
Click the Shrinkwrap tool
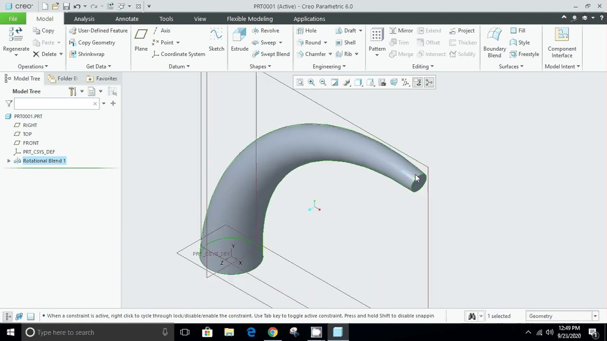click(87, 54)
